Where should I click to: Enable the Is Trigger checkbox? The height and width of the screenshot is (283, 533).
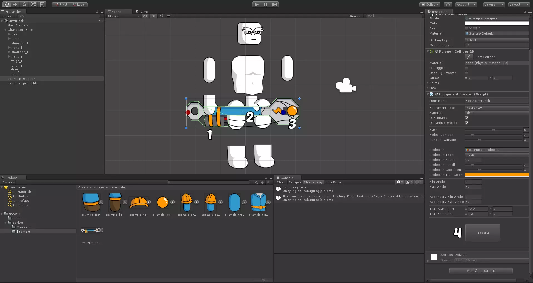[x=467, y=68]
